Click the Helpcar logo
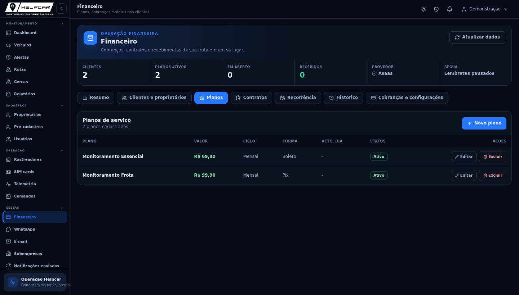Viewport: 519px width, 295px height. (x=29, y=9)
